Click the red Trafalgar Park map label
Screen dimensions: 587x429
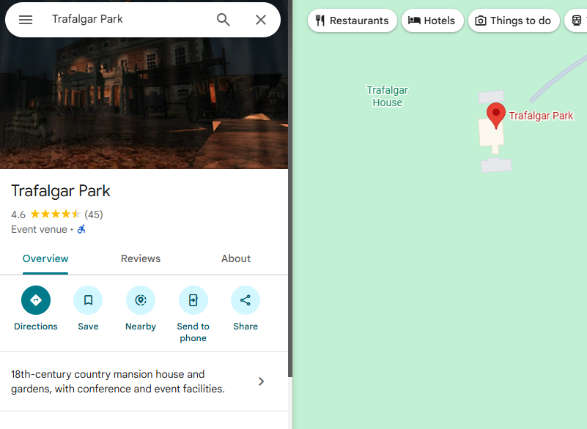[541, 116]
